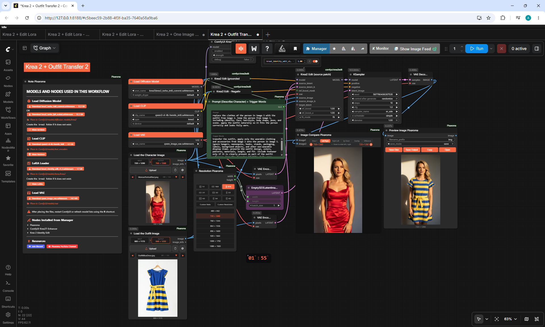Viewport: 545px width, 327px height.
Task: Click the ref_boost value slider
Action: click(319, 109)
